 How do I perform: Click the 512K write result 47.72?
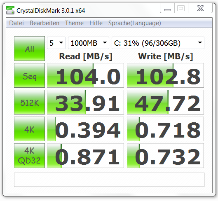165,102
